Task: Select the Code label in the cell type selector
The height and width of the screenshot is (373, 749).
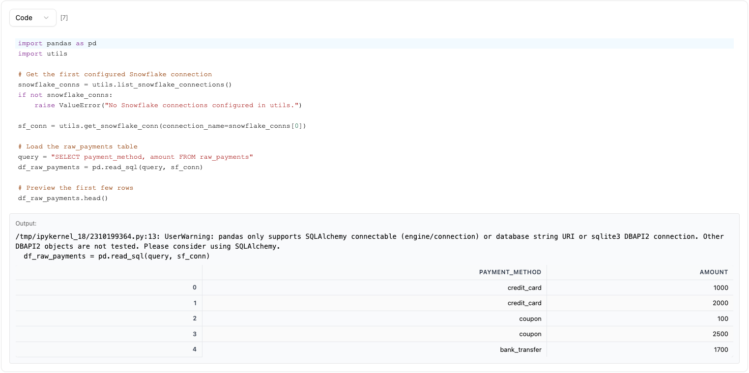Action: [24, 17]
